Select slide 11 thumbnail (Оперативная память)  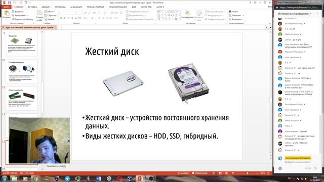22,98
